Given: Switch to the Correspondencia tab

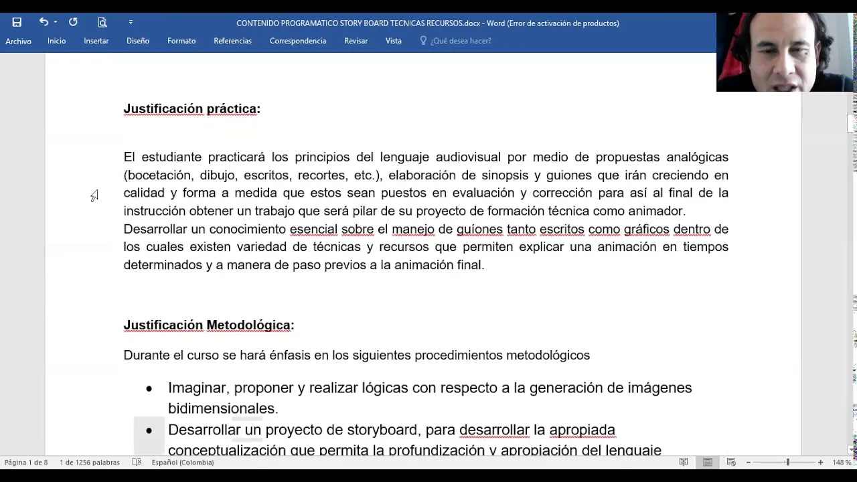Looking at the screenshot, I should [x=298, y=41].
